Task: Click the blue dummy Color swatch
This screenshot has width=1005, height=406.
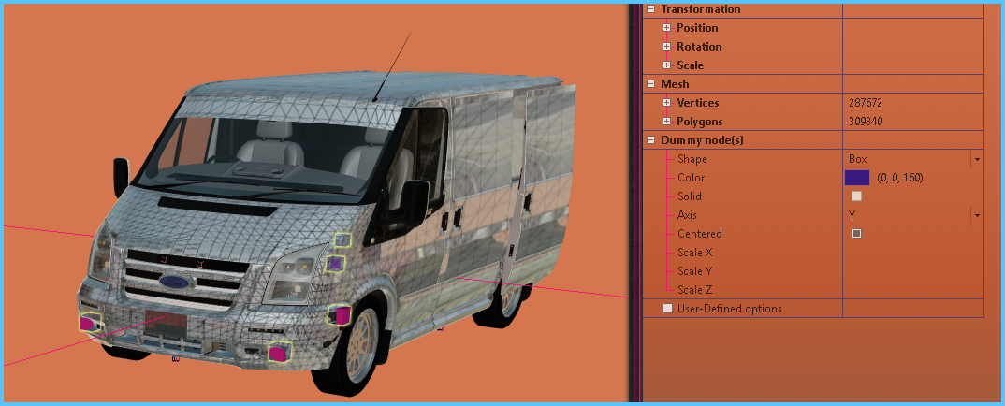Action: [857, 178]
